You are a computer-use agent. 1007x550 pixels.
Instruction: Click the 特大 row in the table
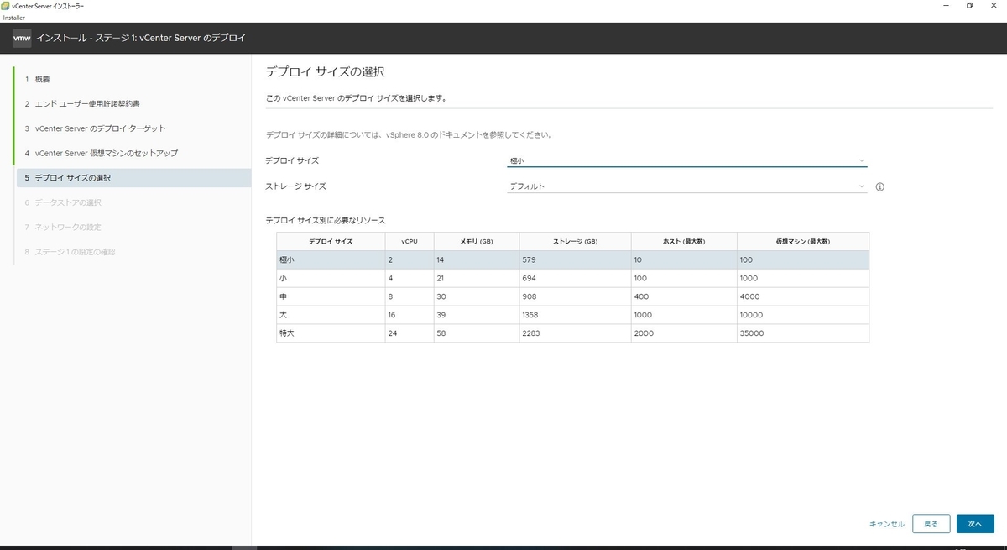(572, 333)
